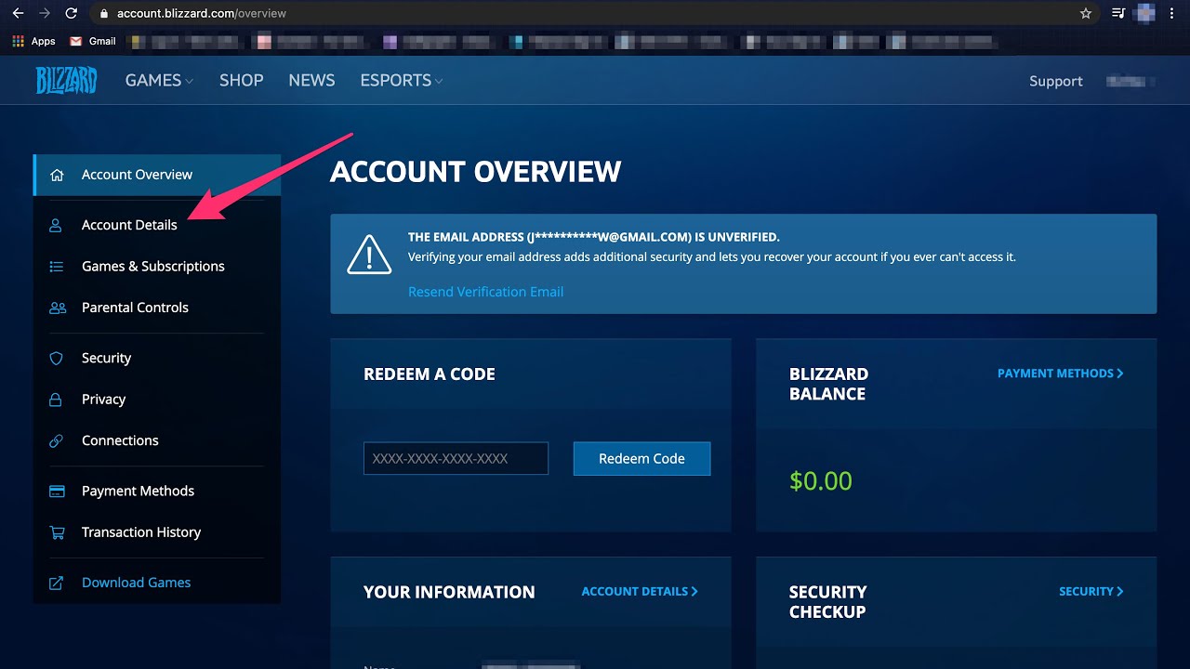The height and width of the screenshot is (669, 1190).
Task: Click the shield icon beside Security
Action: click(56, 358)
